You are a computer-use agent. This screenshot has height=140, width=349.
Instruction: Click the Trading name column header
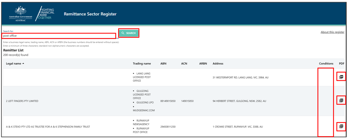tap(142, 64)
